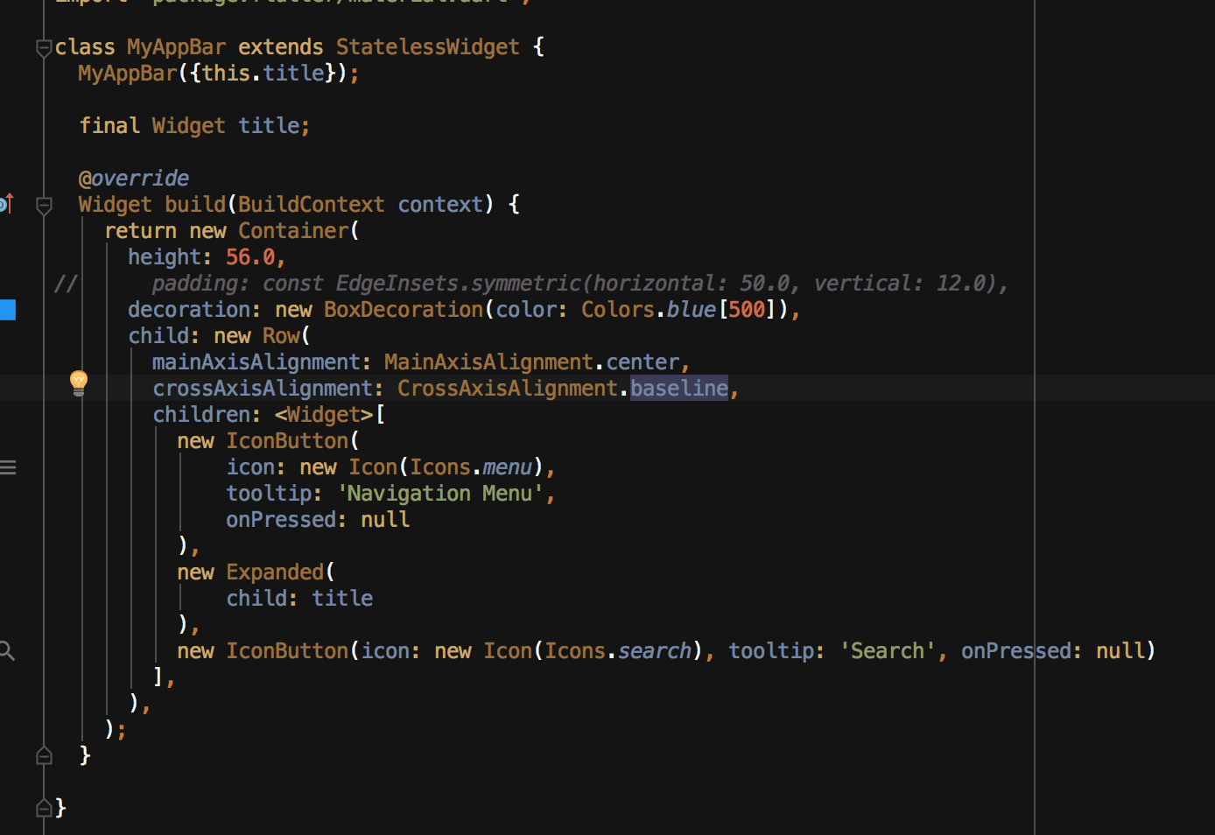Click the gutter icon next to Widget build

coord(44,207)
